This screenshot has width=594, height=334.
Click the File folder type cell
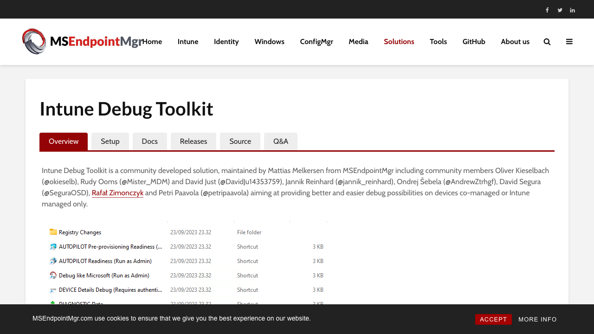pyautogui.click(x=249, y=232)
